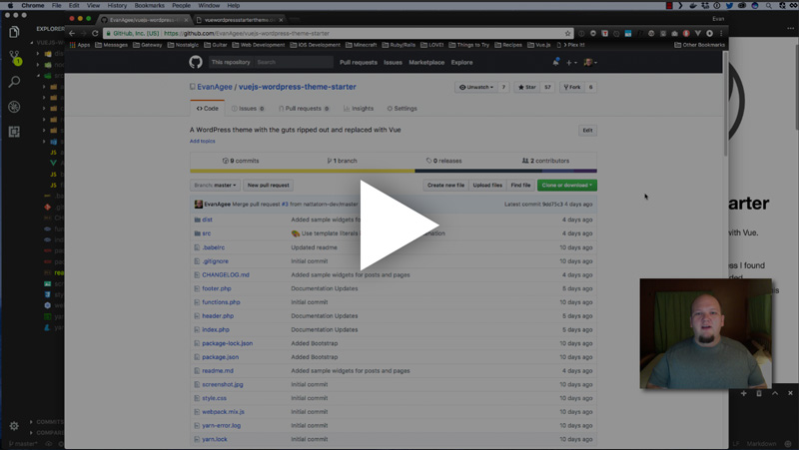The image size is (799, 450).
Task: Switch to vuewordpressstartertheme browser tab
Action: [240, 20]
